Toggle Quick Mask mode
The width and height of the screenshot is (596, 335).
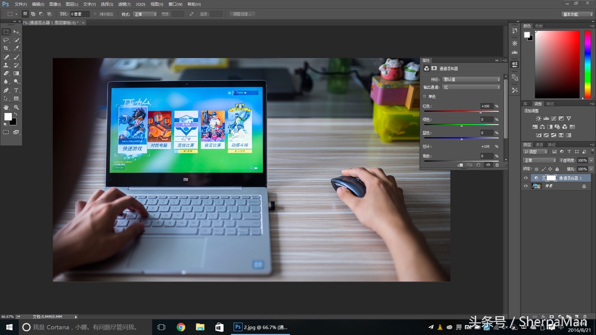6,132
